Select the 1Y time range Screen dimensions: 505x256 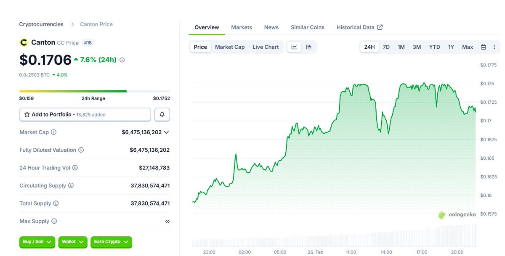[451, 47]
